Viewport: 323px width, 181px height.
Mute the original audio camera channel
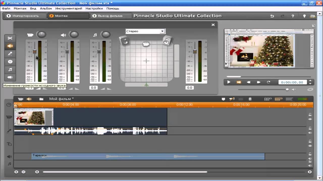tap(30, 35)
